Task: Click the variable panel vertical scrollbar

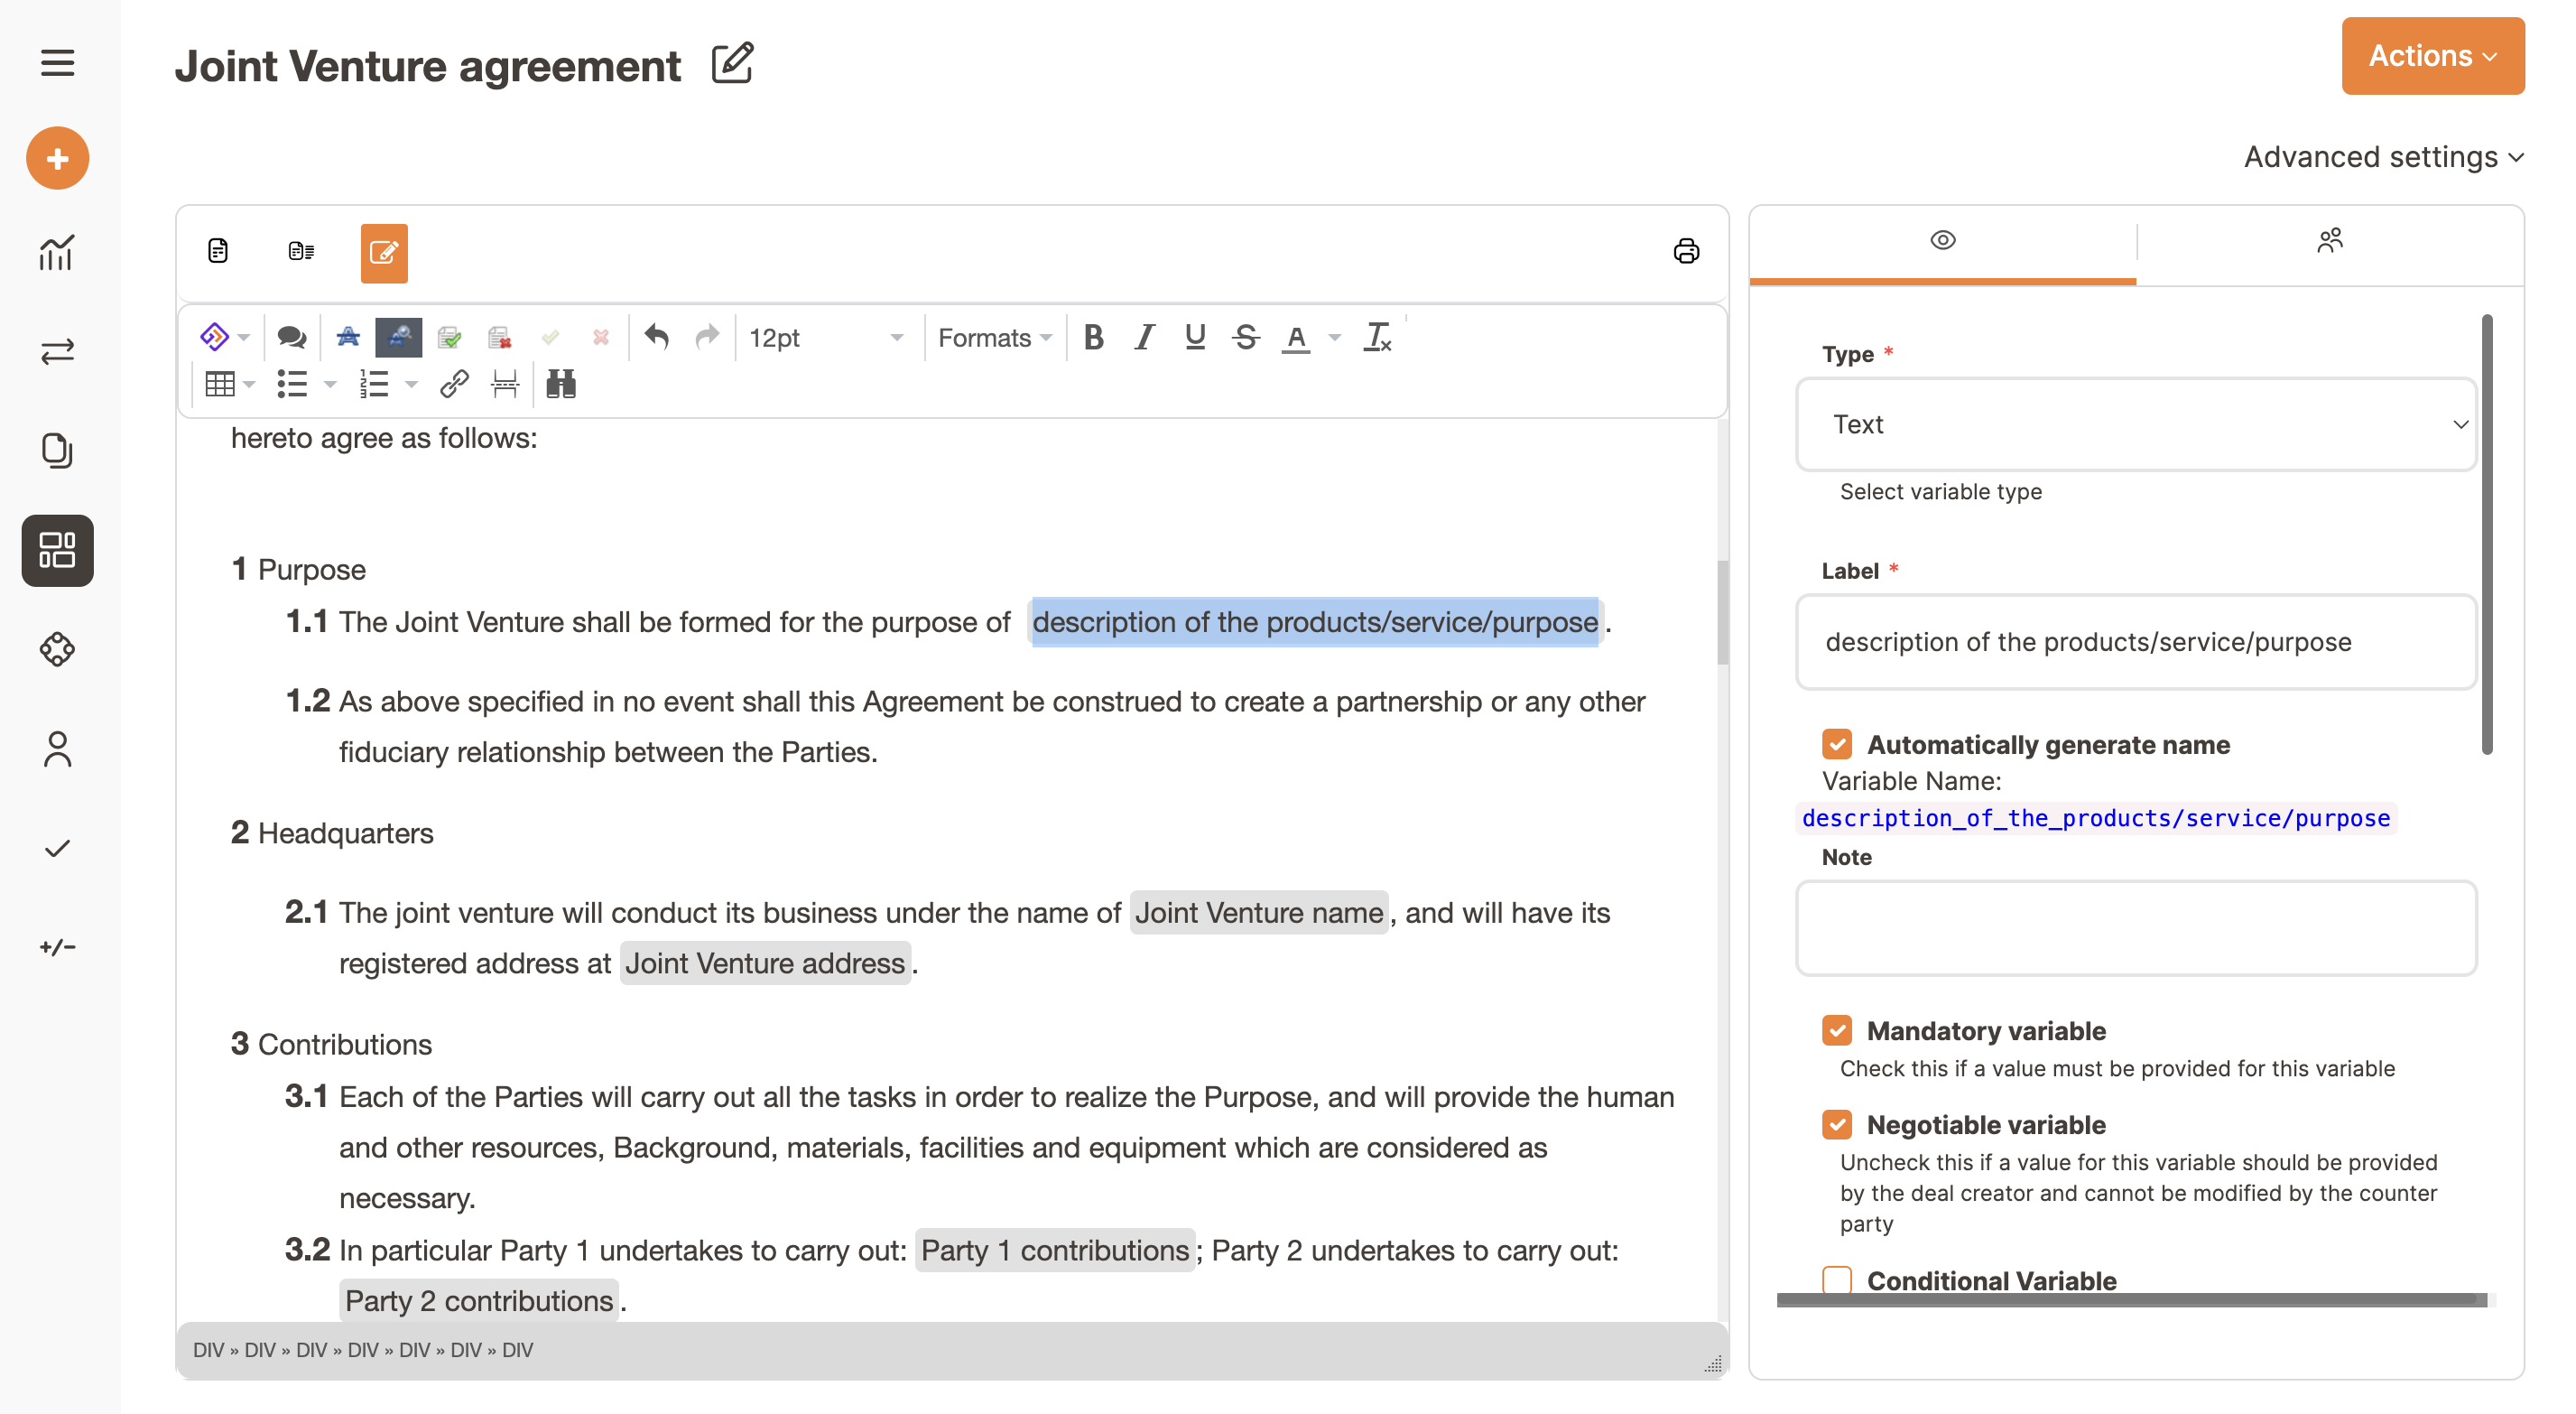Action: [x=2487, y=535]
